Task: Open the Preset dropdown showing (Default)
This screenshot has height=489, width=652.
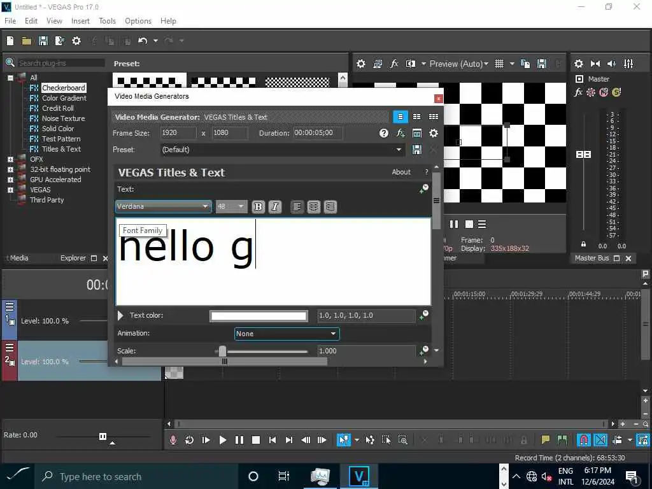Action: pyautogui.click(x=282, y=150)
